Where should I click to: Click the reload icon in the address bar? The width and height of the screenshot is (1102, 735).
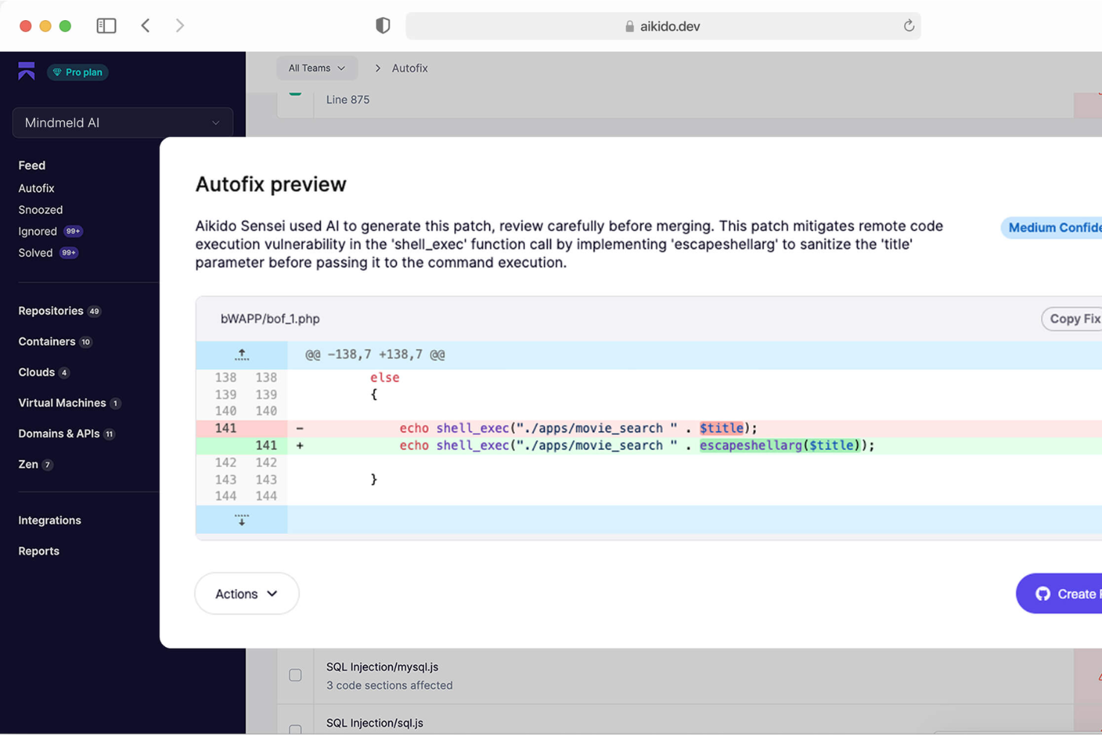(908, 25)
